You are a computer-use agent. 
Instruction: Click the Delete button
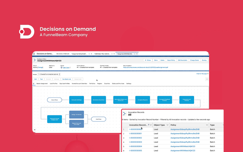[x=163, y=60]
